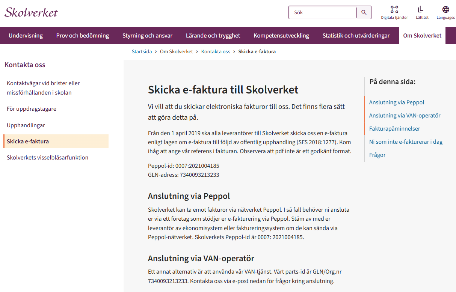Open Kontaktvägar vid brister sidebar link
456x292 pixels.
tap(43, 88)
